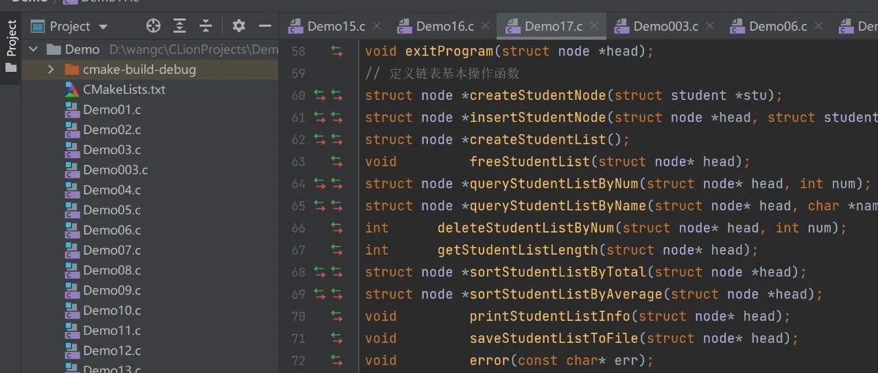
Task: Open Project panel settings gear
Action: 239,26
